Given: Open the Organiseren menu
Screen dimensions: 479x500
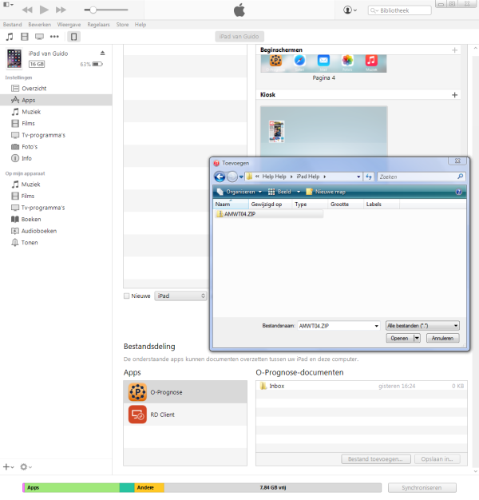Looking at the screenshot, I should pyautogui.click(x=239, y=192).
